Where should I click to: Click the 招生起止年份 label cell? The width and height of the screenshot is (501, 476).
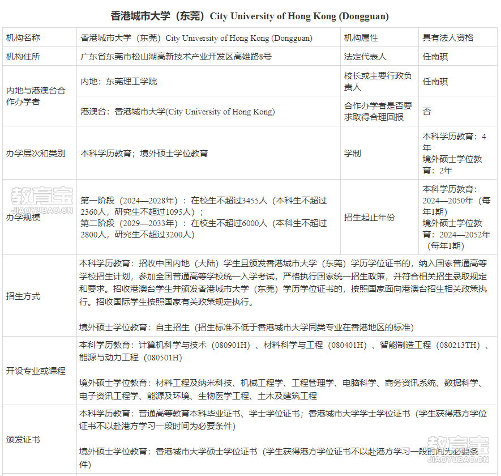coord(380,217)
